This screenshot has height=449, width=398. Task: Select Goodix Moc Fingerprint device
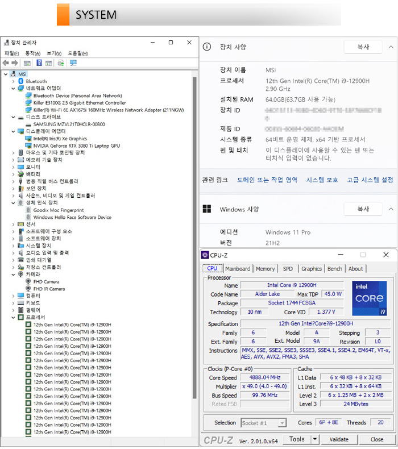click(x=59, y=210)
